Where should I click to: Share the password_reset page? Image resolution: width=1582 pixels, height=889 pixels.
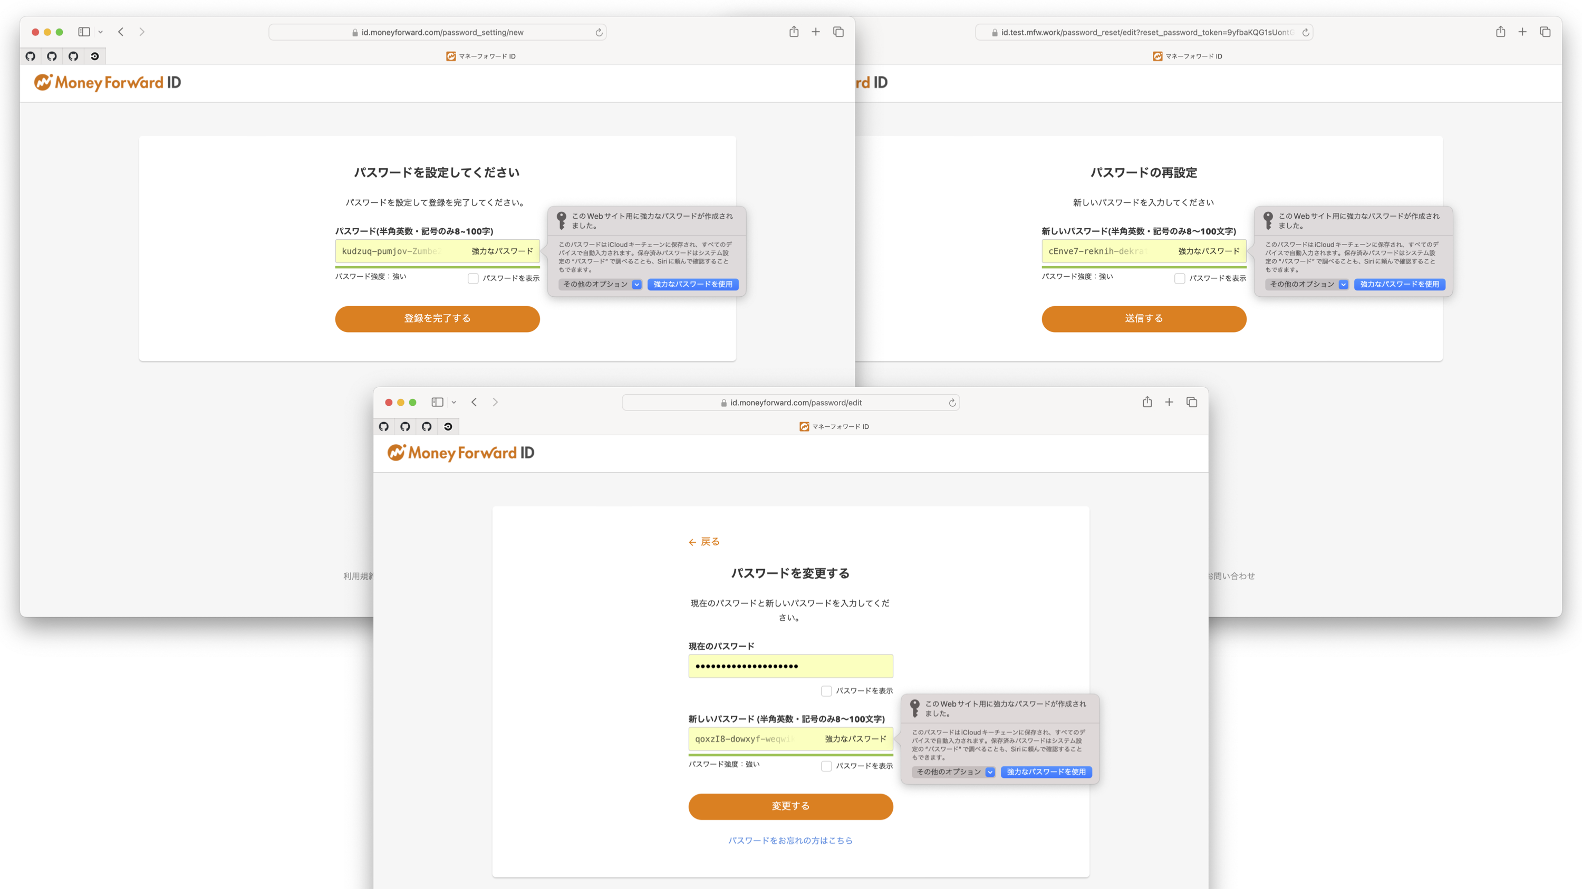(1500, 31)
